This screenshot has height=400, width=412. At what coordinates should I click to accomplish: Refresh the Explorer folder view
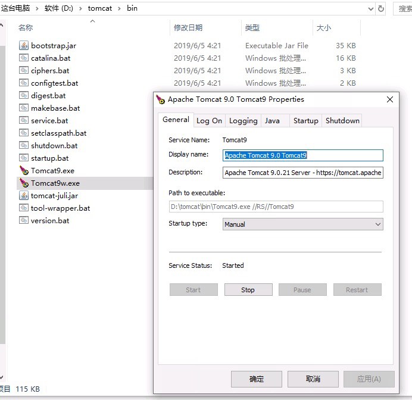tap(380, 9)
